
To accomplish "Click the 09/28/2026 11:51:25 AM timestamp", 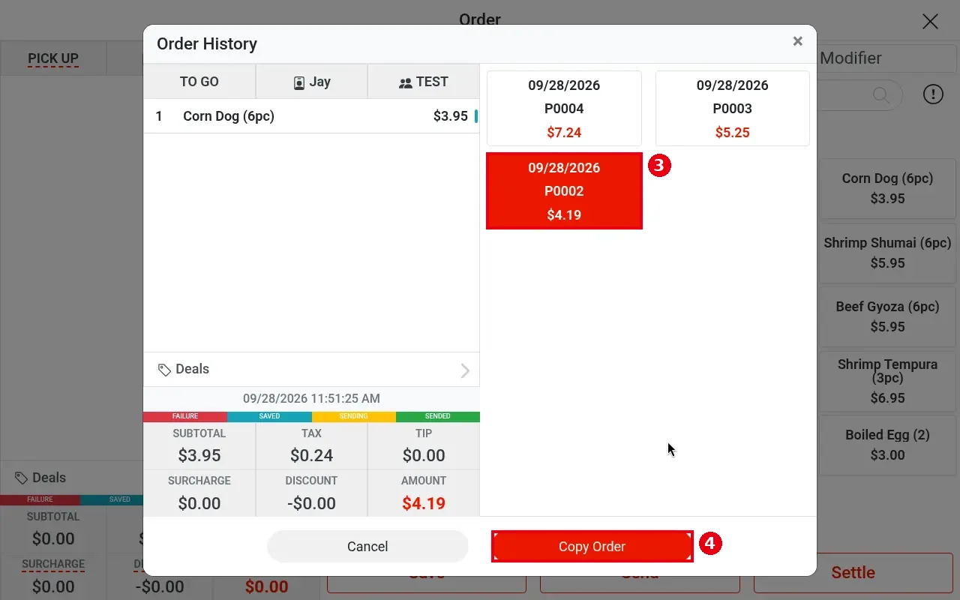I will tap(311, 399).
